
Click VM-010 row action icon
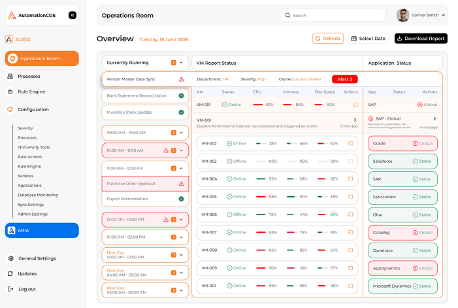tap(350, 286)
